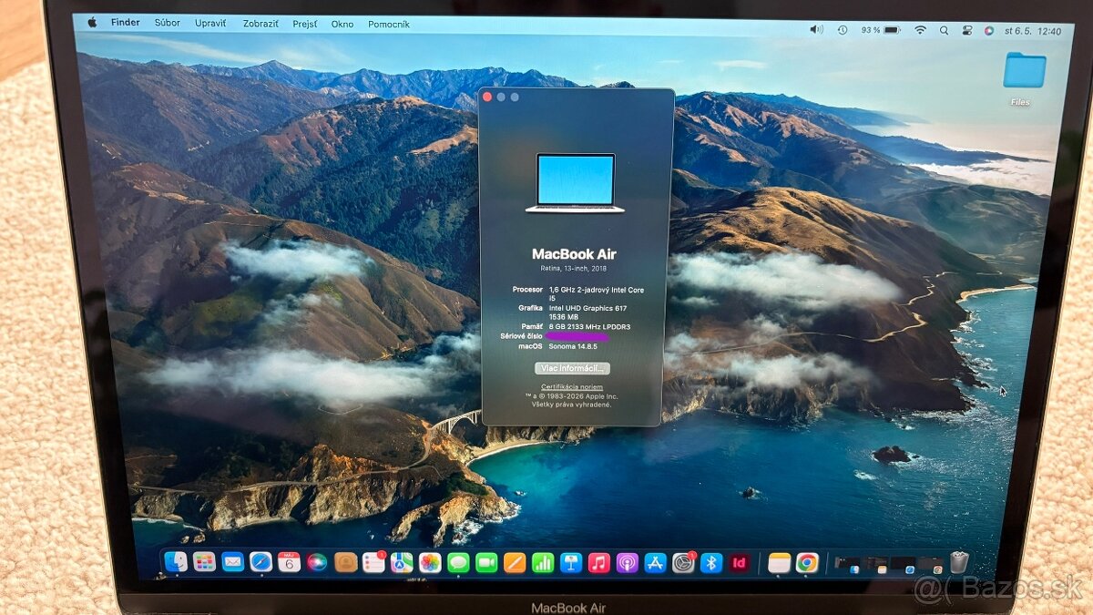
Task: Open the Pomocník menu
Action: point(389,24)
